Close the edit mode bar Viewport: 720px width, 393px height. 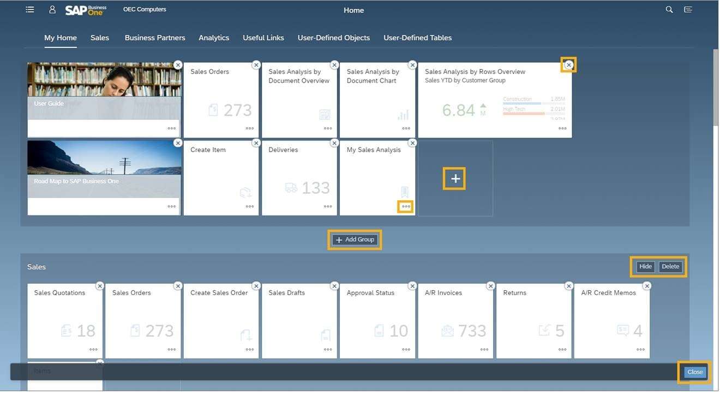[695, 372]
